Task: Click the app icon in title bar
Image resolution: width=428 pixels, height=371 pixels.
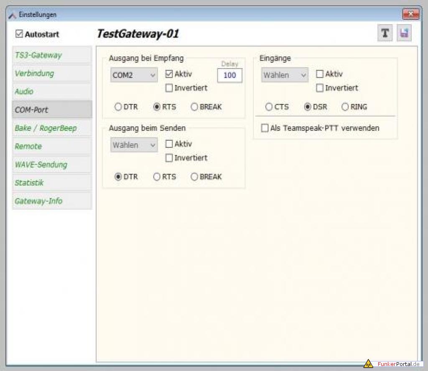Action: point(13,15)
